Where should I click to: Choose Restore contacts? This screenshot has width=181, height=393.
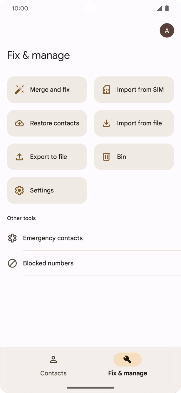[55, 123]
